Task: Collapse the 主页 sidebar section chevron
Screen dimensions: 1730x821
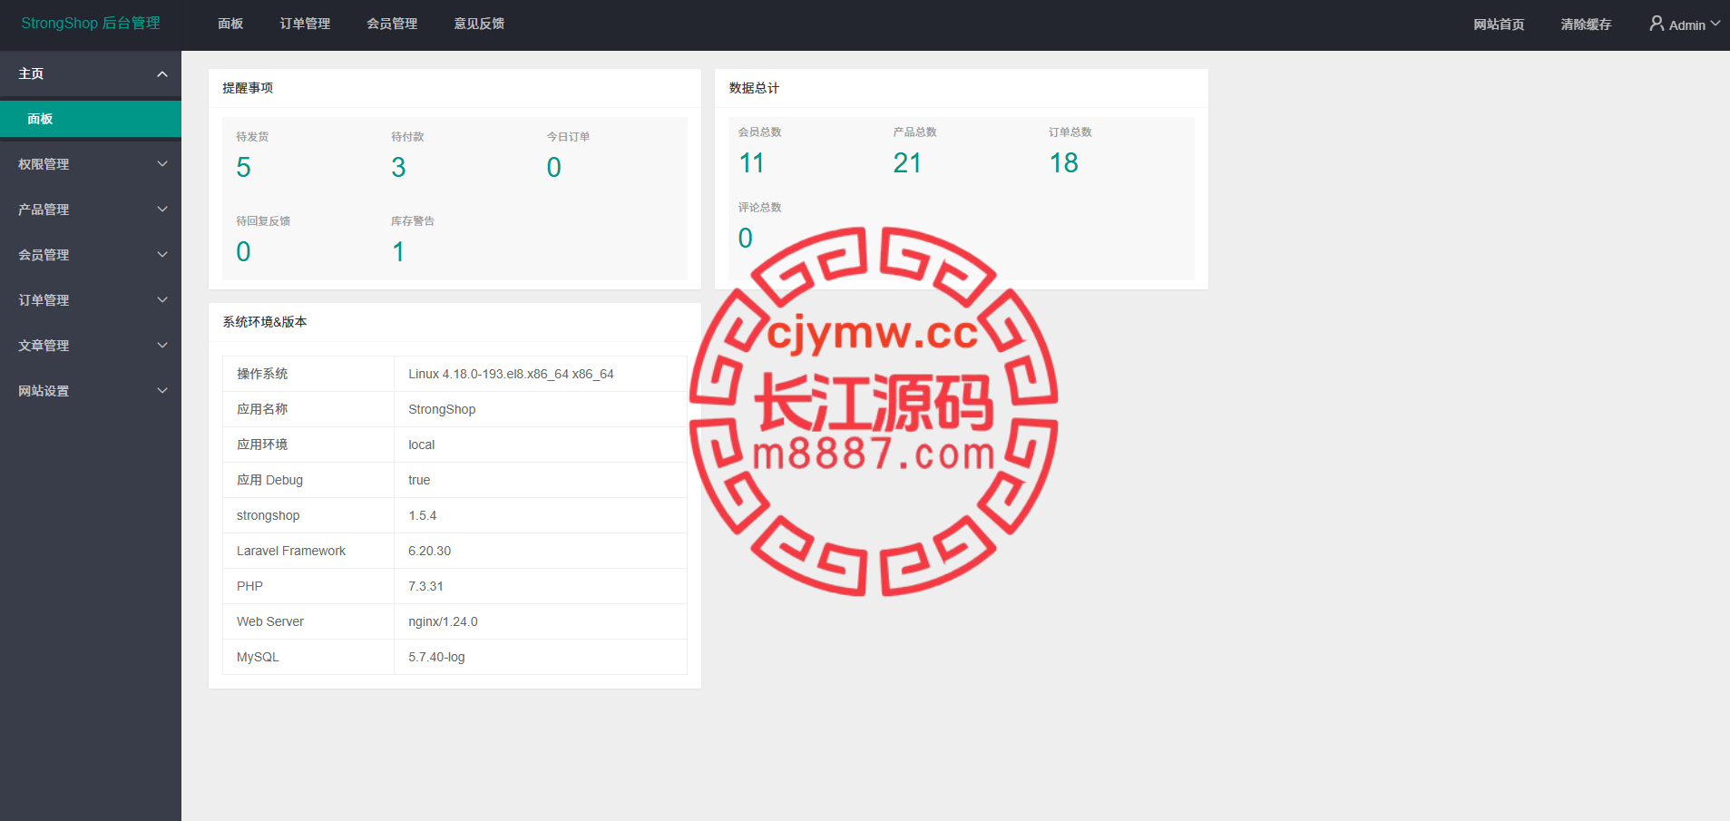Action: click(162, 73)
